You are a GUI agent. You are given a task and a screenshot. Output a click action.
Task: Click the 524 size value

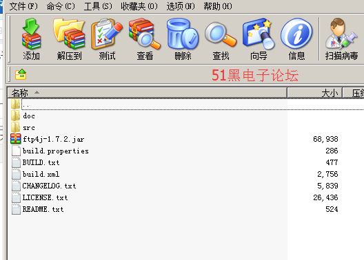point(332,209)
